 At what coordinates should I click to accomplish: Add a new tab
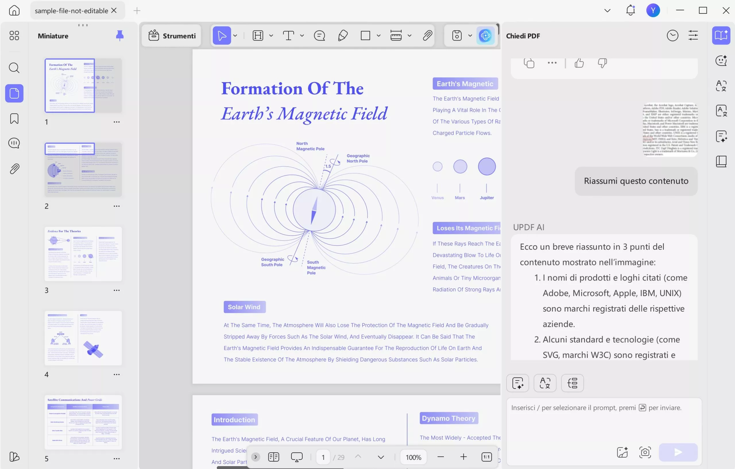[x=137, y=11]
